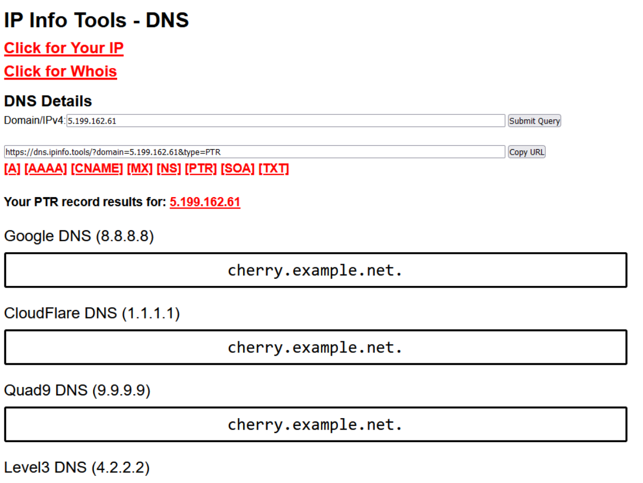Open the Click for Whois link
Image resolution: width=643 pixels, height=483 pixels.
tap(60, 72)
